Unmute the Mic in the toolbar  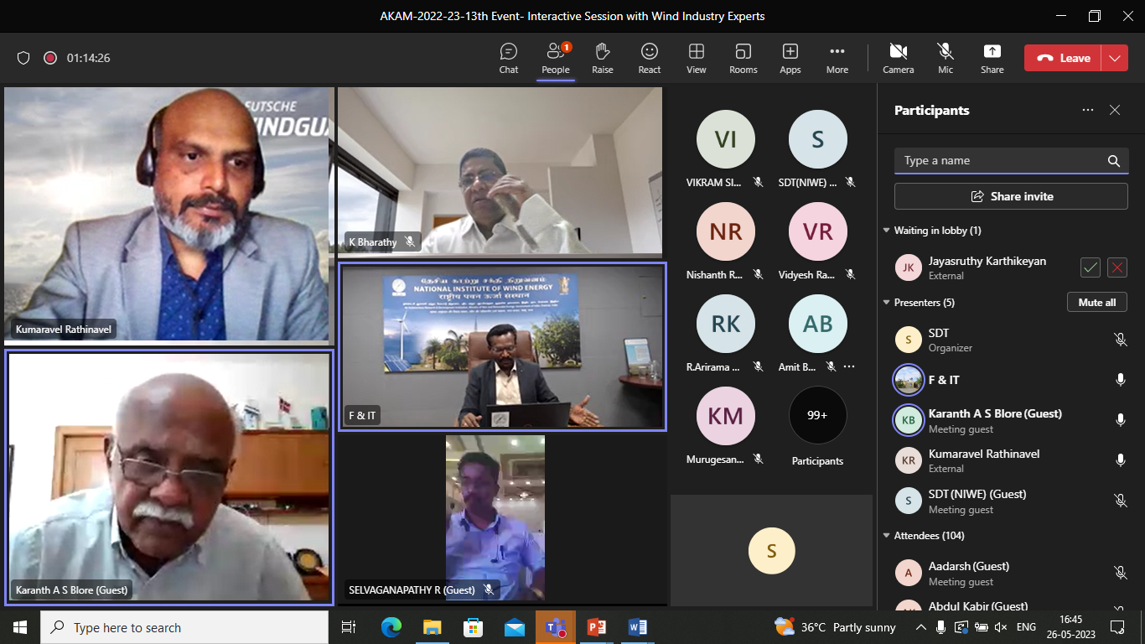click(x=946, y=59)
